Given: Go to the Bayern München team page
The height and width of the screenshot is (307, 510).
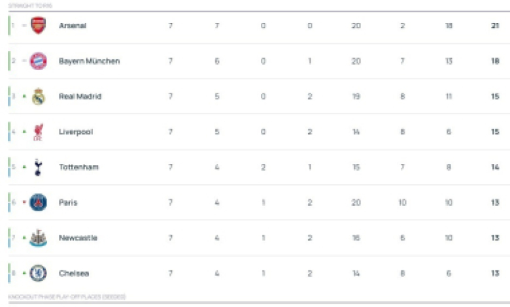Looking at the screenshot, I should [x=89, y=61].
